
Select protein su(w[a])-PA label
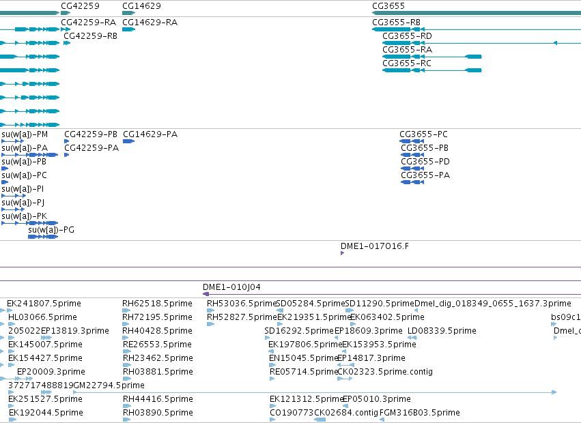(x=25, y=148)
